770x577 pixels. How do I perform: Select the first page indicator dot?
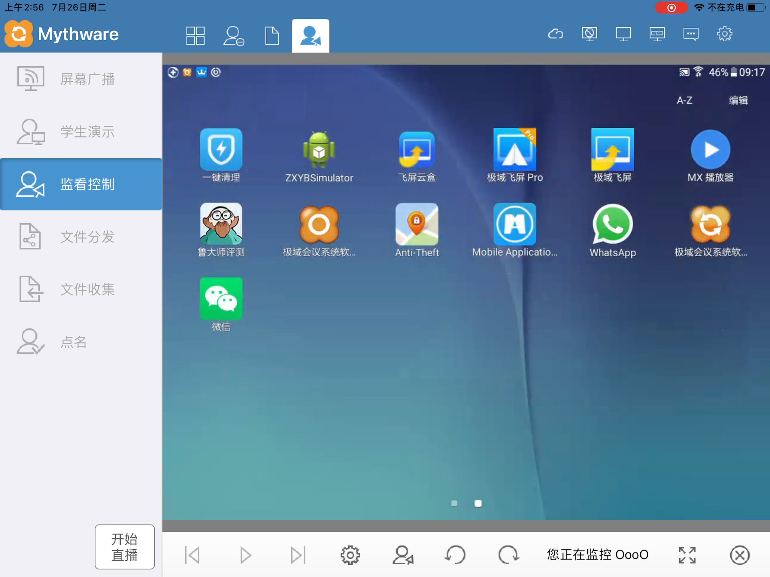pos(454,503)
